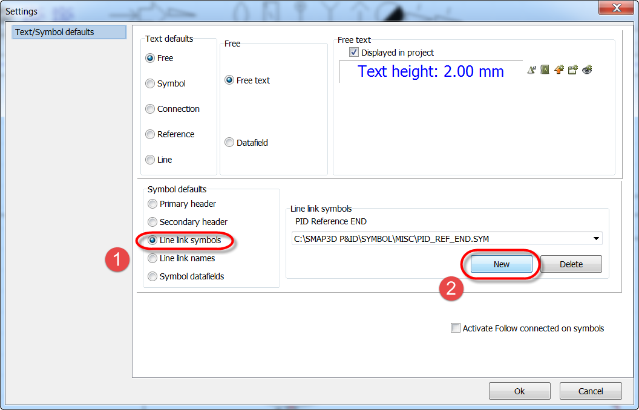
Task: Open the PID Reference END symbol dropdown
Action: [x=595, y=238]
